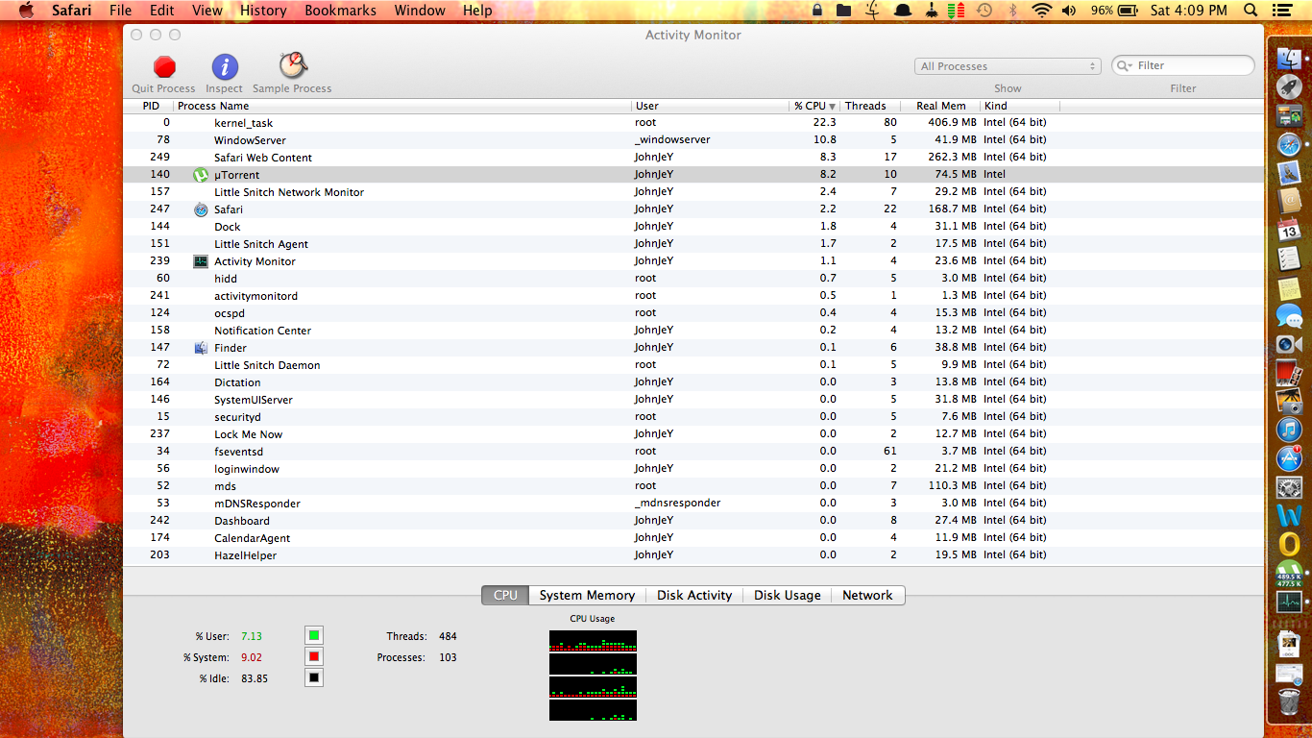Click the Sample Process icon
1312x738 pixels.
[293, 65]
